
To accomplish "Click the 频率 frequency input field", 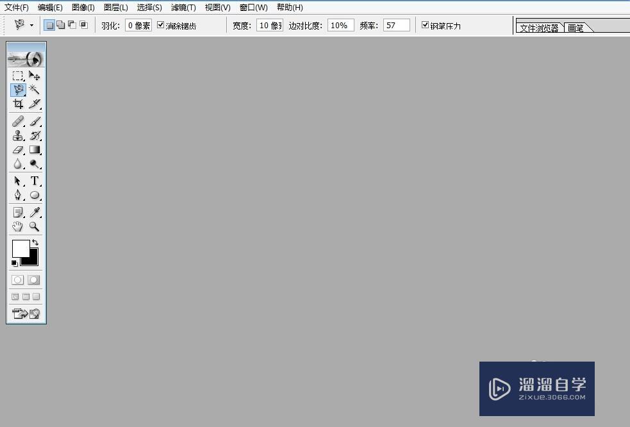I will tap(397, 26).
